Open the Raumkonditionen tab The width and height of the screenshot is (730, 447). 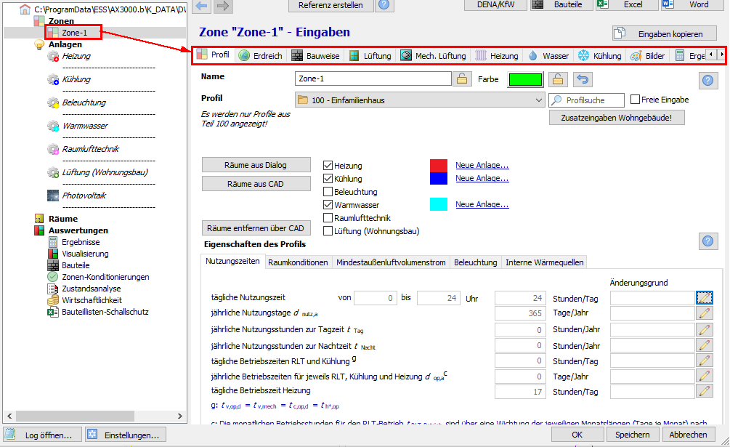click(x=298, y=262)
